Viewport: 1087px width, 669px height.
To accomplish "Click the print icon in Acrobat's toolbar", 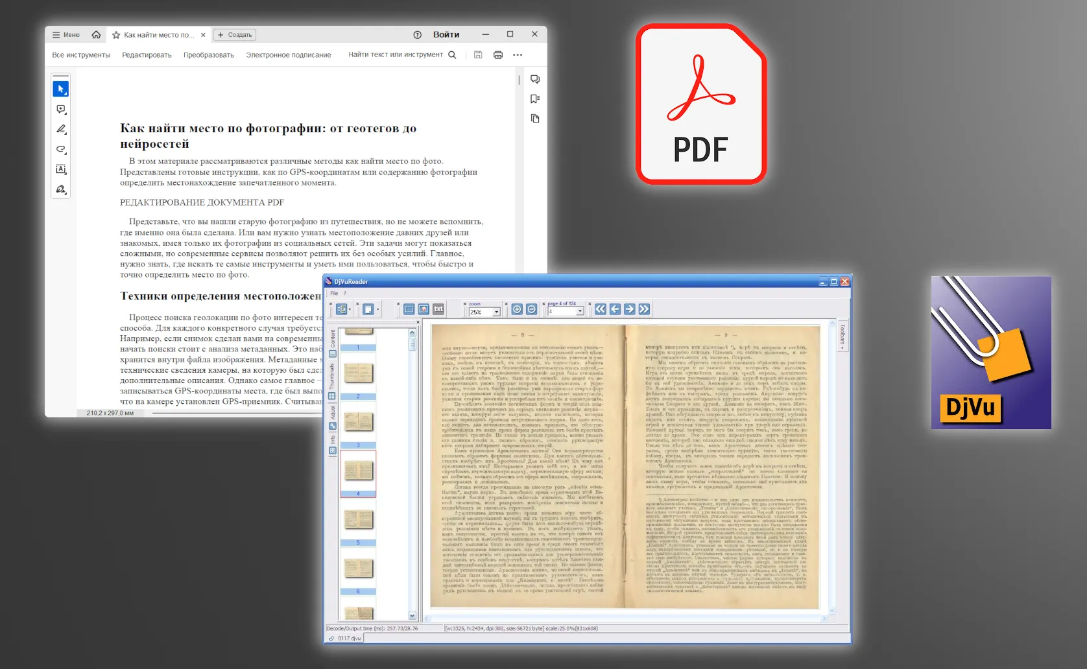I will pos(497,54).
